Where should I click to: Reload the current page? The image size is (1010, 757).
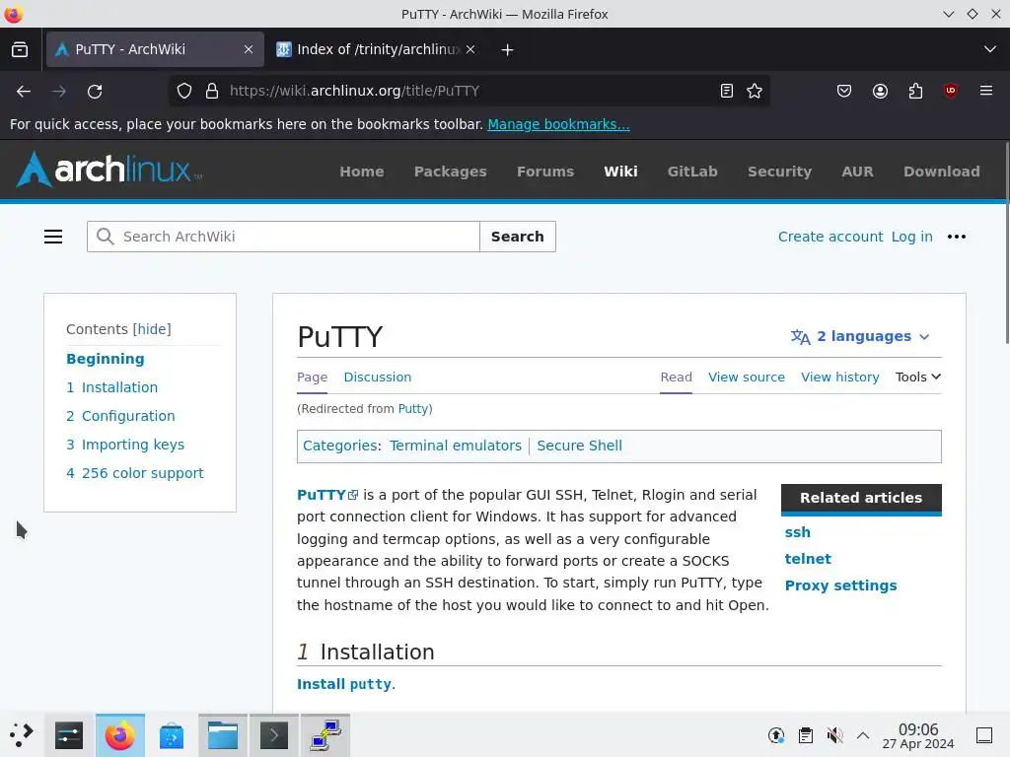[95, 92]
